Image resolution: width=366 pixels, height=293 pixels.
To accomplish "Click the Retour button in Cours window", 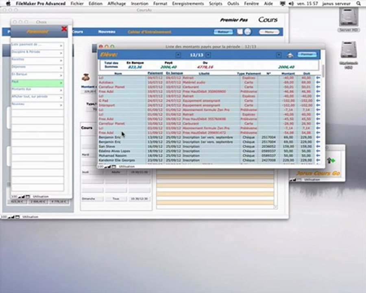I will coord(223,32).
